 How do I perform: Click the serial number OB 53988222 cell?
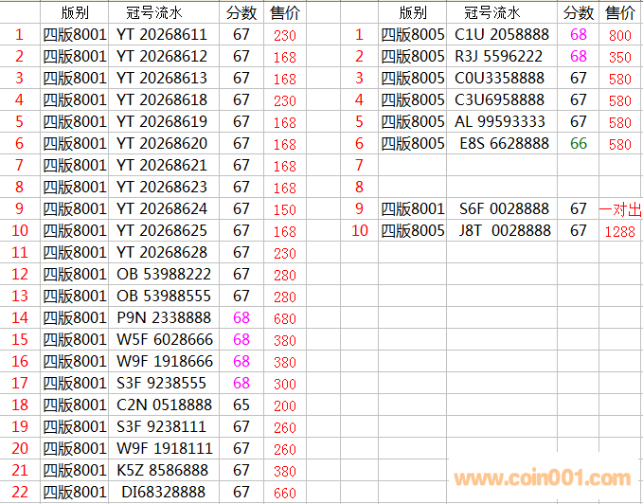[163, 275]
